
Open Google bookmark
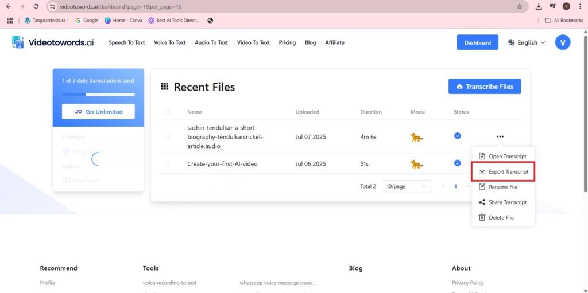[x=87, y=21]
